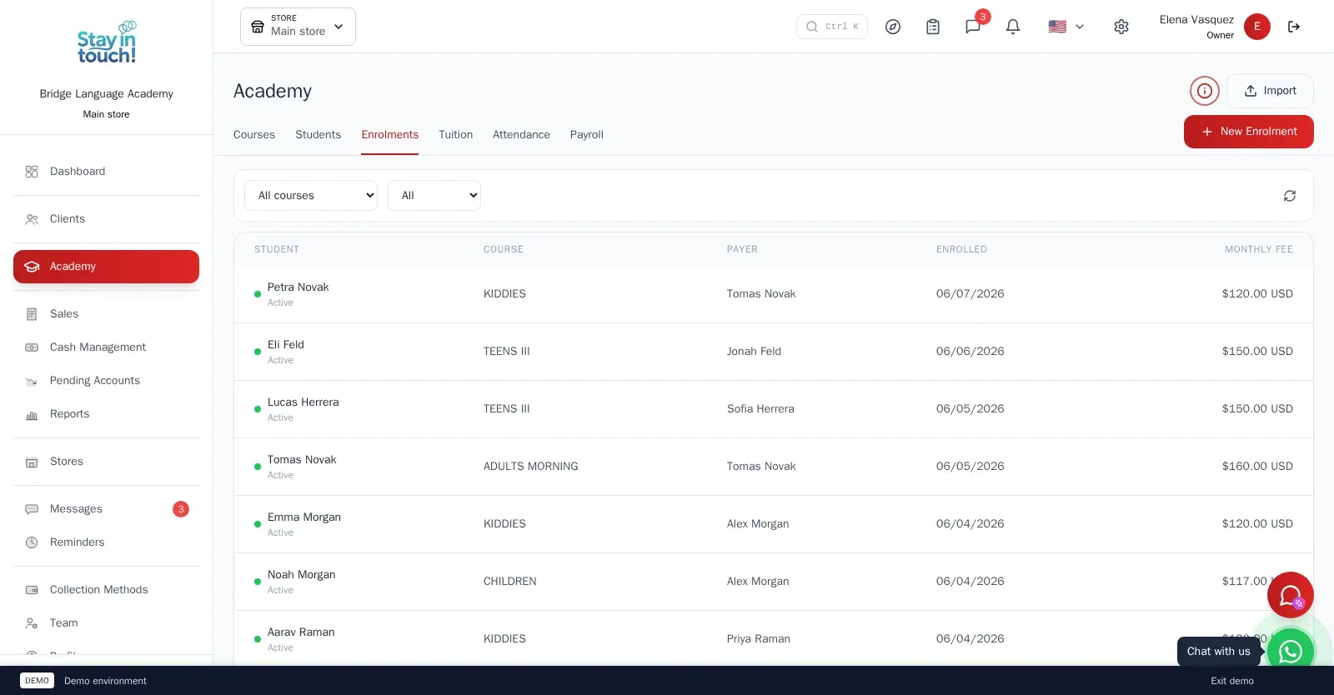The height and width of the screenshot is (695, 1334).
Task: Open the settings gear
Action: pos(1121,27)
